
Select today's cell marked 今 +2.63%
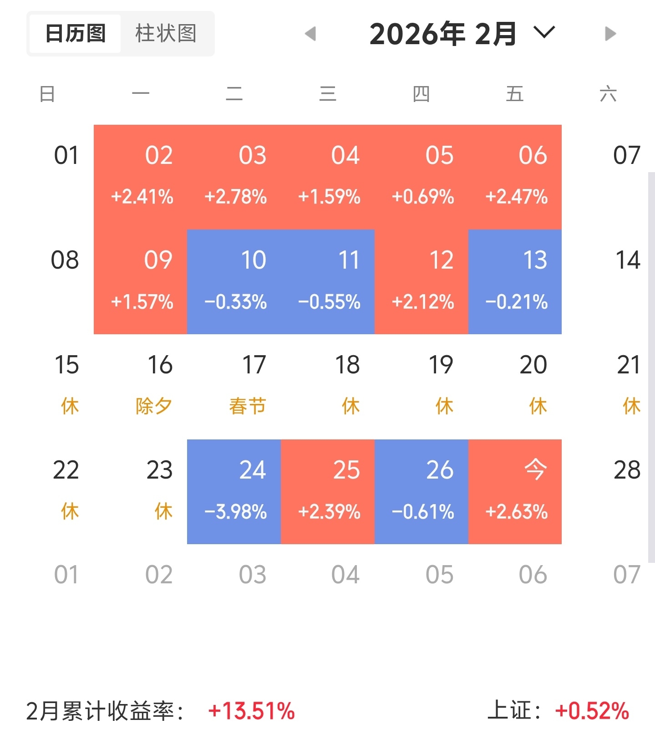tap(515, 491)
